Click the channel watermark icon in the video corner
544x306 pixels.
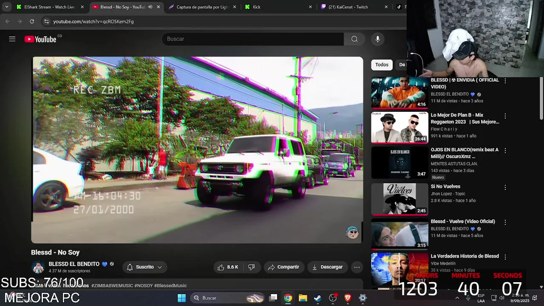(352, 232)
